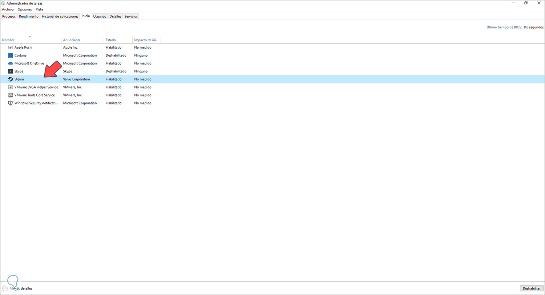The image size is (545, 295).
Task: Click the Apple Inc. publisher cell
Action: click(x=71, y=48)
